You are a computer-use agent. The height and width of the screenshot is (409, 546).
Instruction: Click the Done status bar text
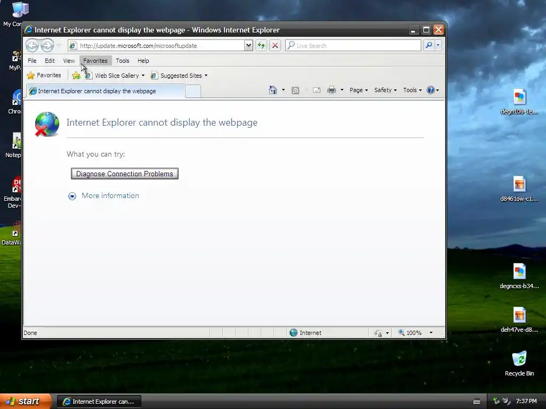coord(30,333)
